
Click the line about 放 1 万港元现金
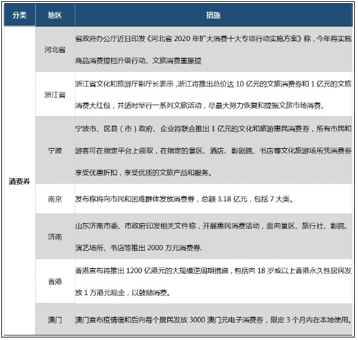tap(123, 293)
